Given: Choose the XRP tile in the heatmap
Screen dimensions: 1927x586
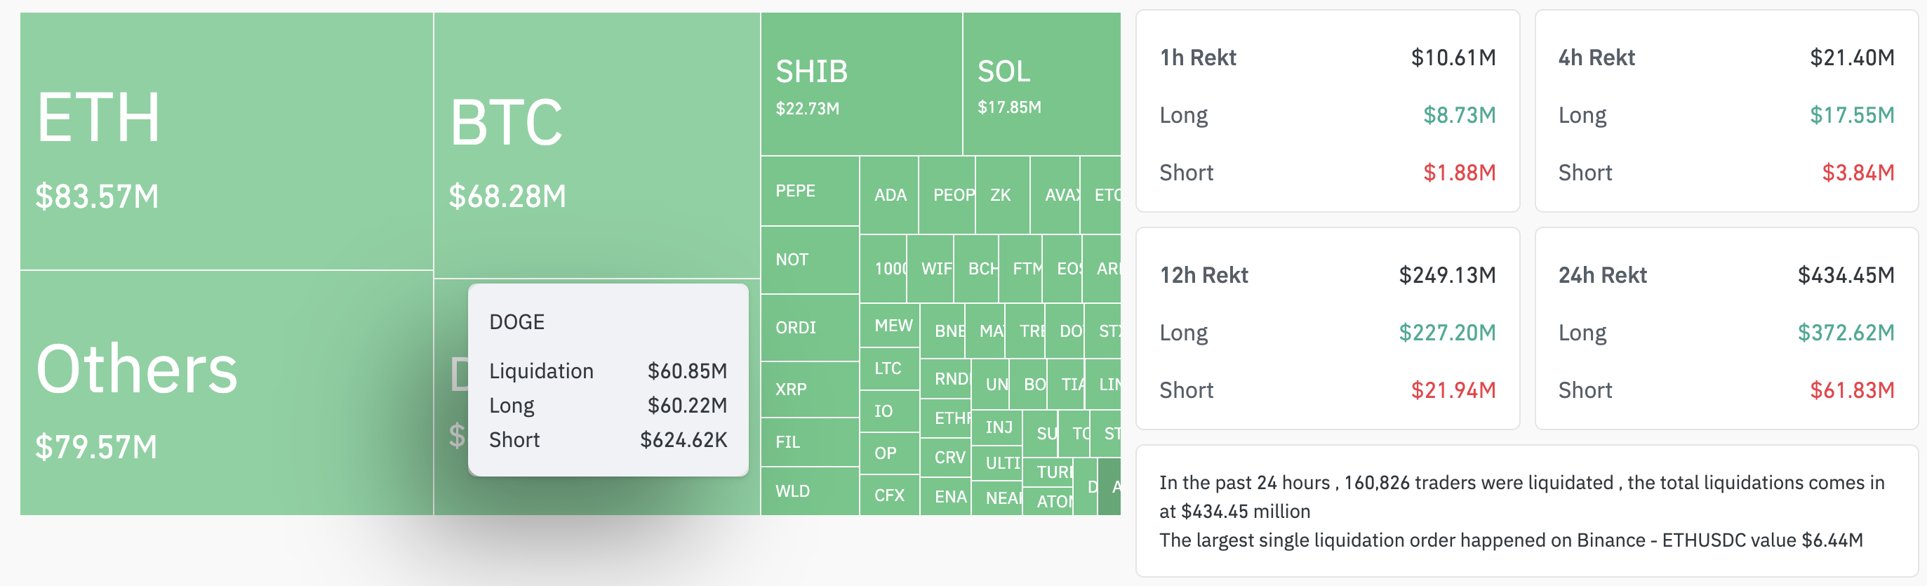Looking at the screenshot, I should [x=809, y=389].
